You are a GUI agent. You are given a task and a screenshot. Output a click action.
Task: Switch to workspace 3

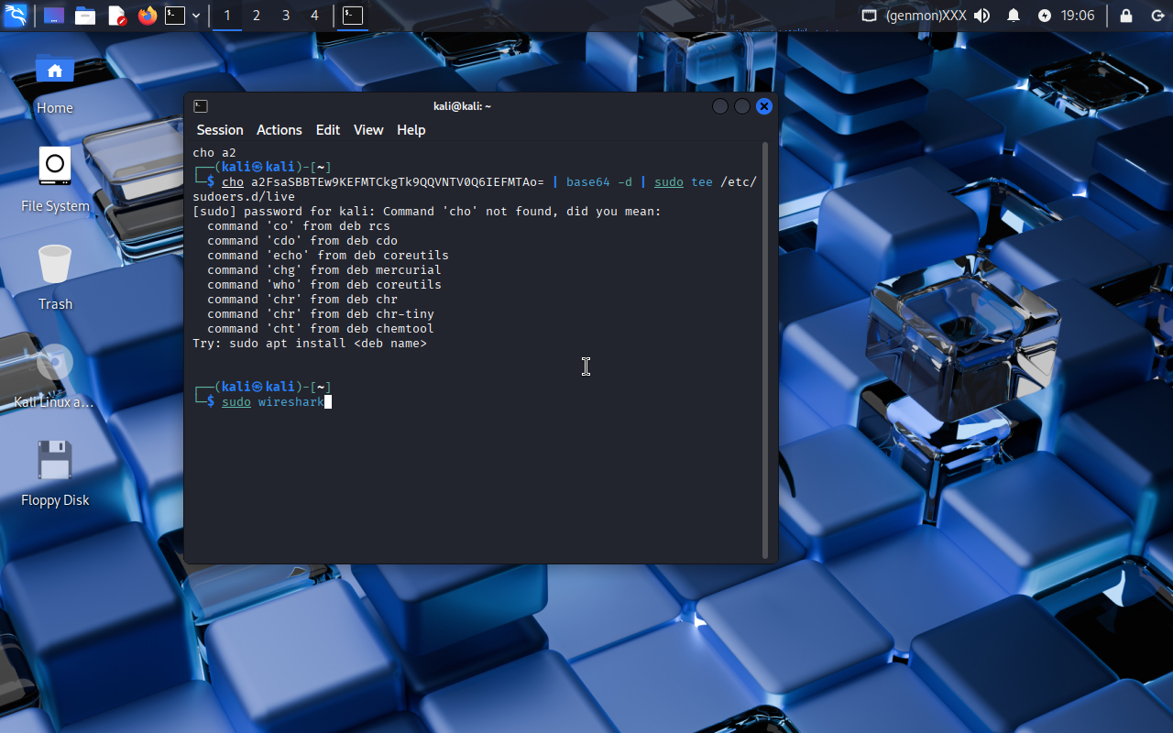click(x=286, y=16)
